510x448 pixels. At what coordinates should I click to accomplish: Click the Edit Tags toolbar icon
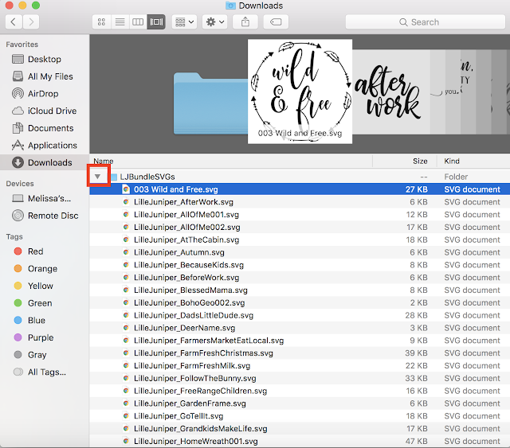(x=276, y=21)
